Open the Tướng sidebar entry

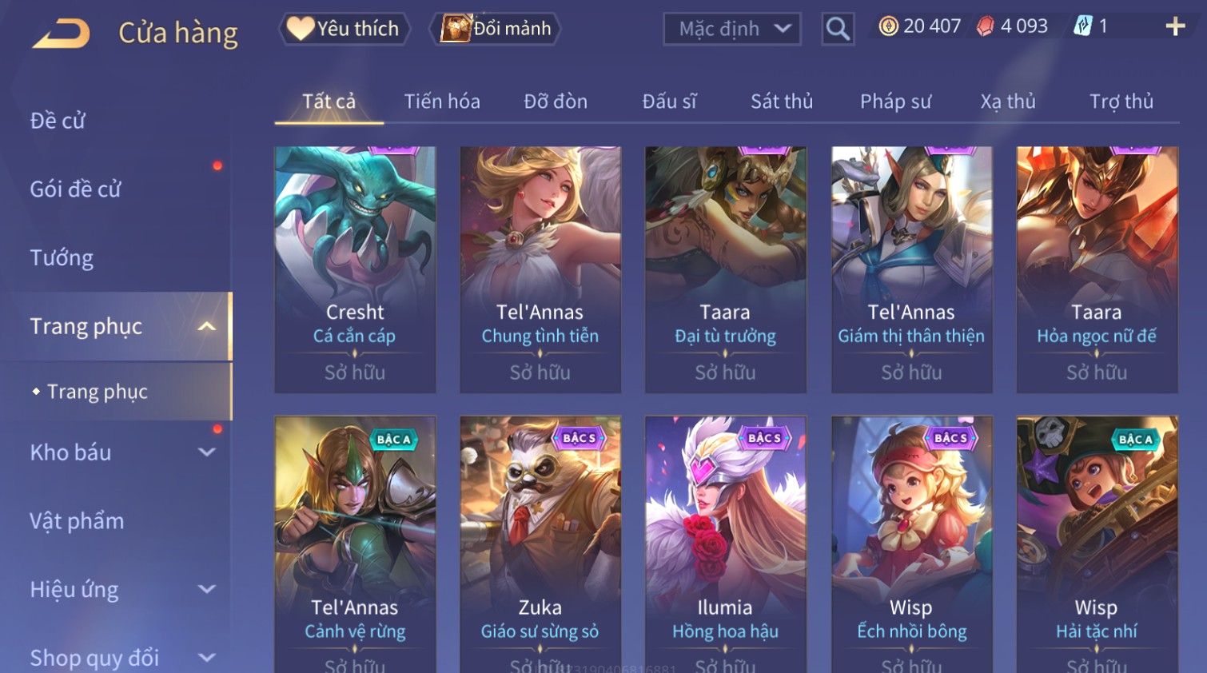tap(62, 258)
